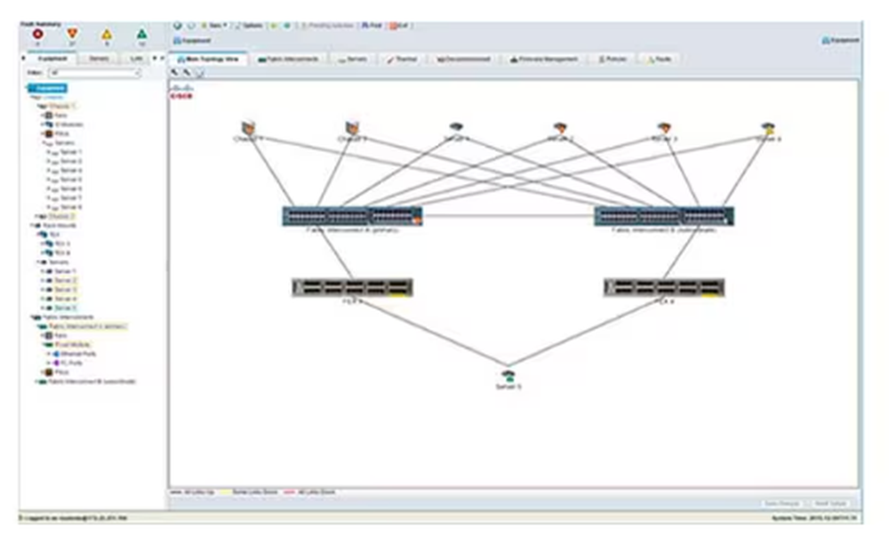Click the Equipment breadcrumb link
This screenshot has width=889, height=552.
192,41
